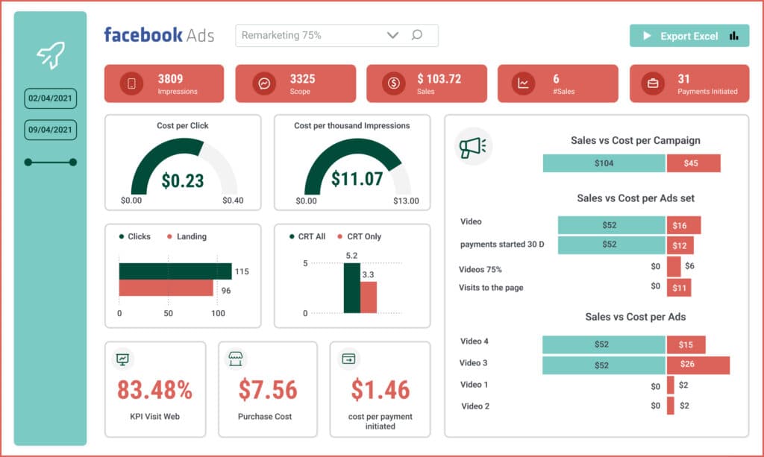The height and width of the screenshot is (457, 764).
Task: Click the red Landing bar labeled 96
Action: [x=166, y=288]
